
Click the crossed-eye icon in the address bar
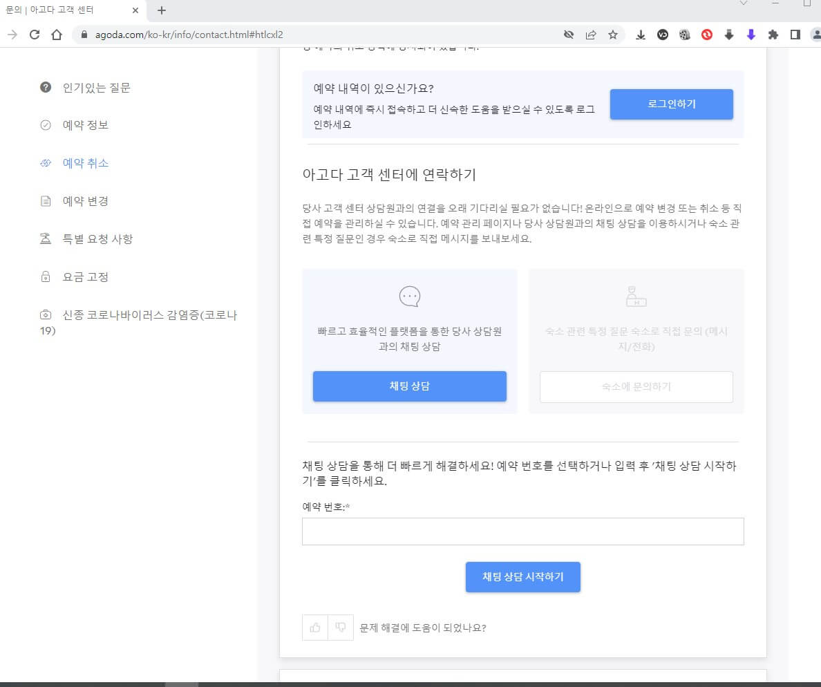(x=569, y=35)
